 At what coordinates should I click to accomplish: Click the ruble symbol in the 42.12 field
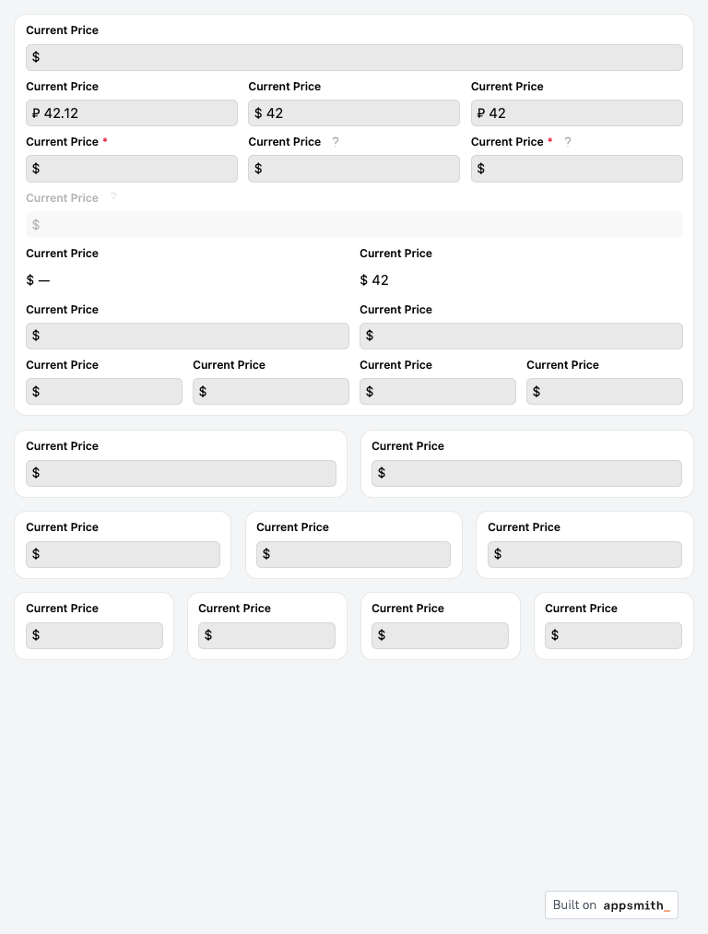[36, 113]
